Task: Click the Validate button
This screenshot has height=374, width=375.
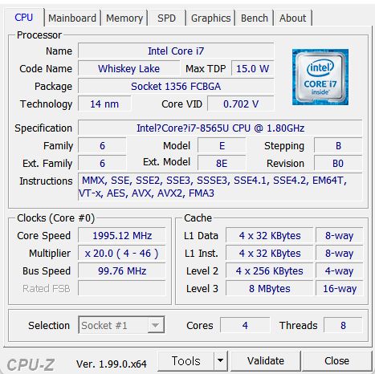Action: coord(266,360)
